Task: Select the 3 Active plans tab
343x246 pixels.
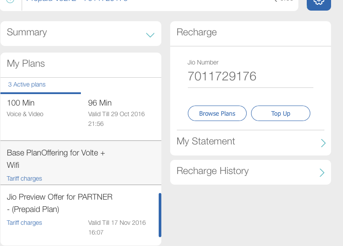Action: pyautogui.click(x=27, y=85)
